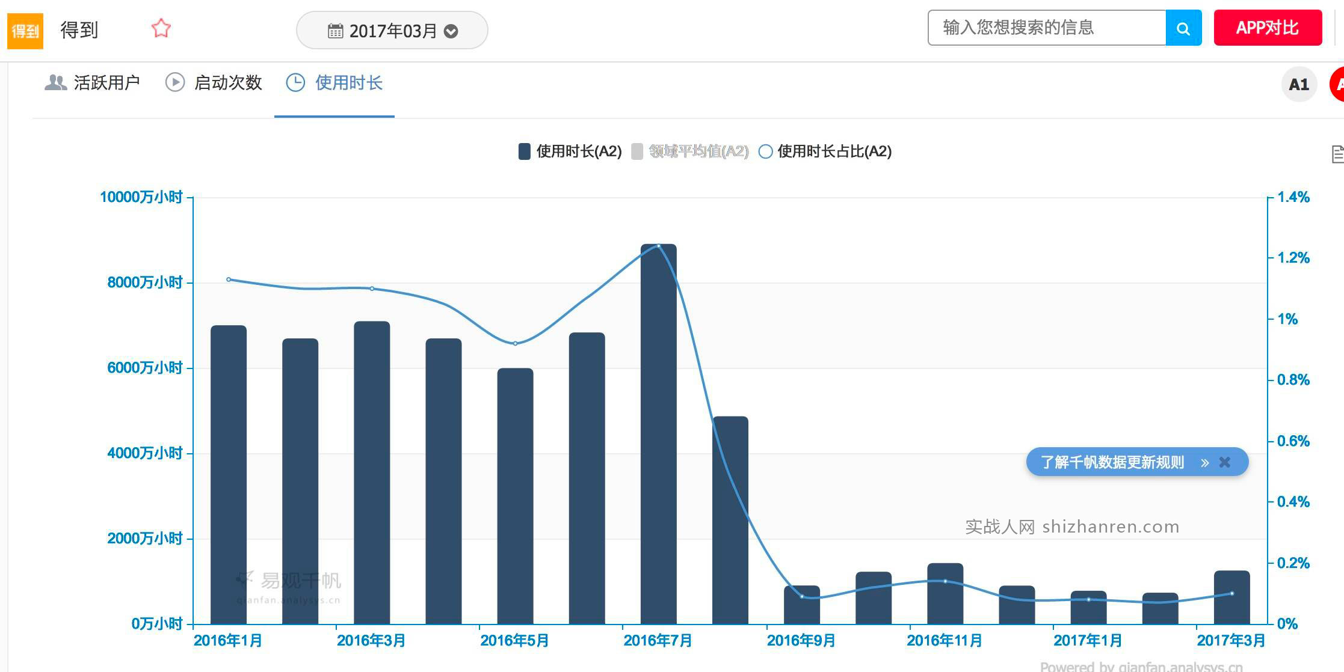This screenshot has height=672, width=1344.
Task: Click the 输入您想搜索的信息 search field
Action: tap(1046, 28)
